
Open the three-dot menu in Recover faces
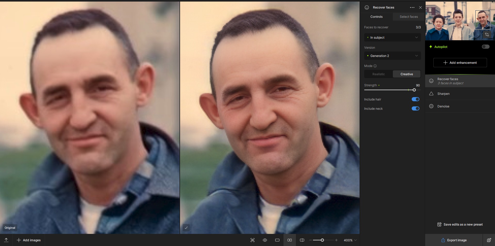point(412,7)
